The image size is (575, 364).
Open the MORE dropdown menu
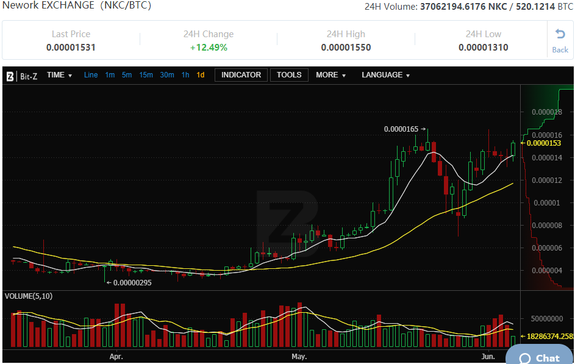coord(330,75)
